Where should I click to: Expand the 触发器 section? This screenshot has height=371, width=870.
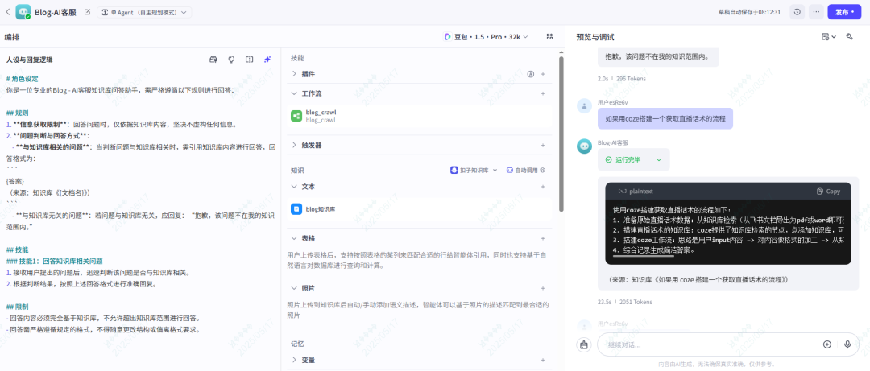295,146
